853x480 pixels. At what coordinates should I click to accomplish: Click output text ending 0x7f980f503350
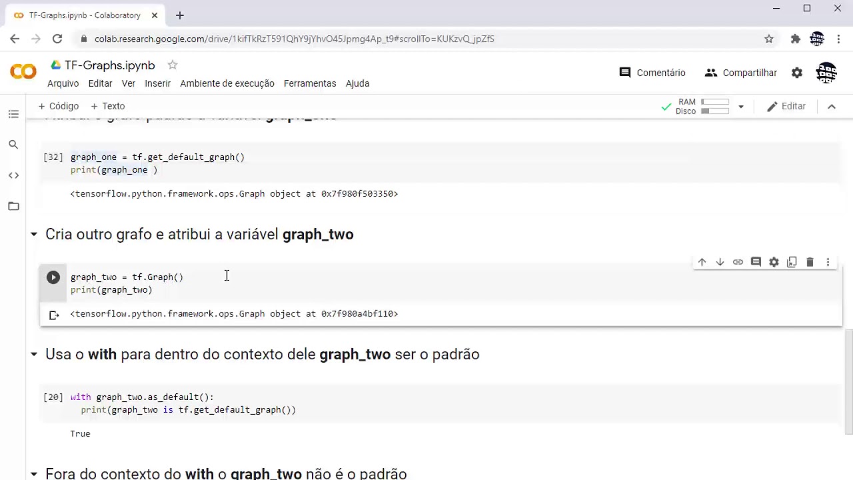click(x=234, y=193)
